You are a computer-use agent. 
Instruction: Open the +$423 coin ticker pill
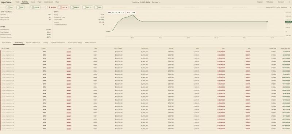coord(75,7)
